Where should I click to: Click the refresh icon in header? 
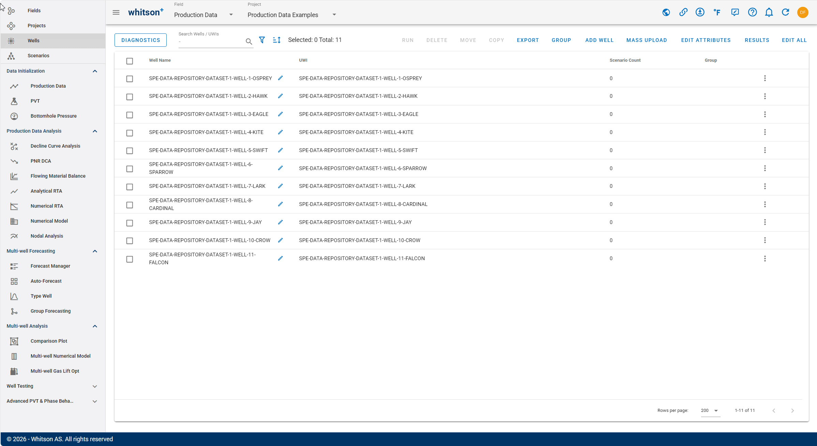pyautogui.click(x=785, y=13)
